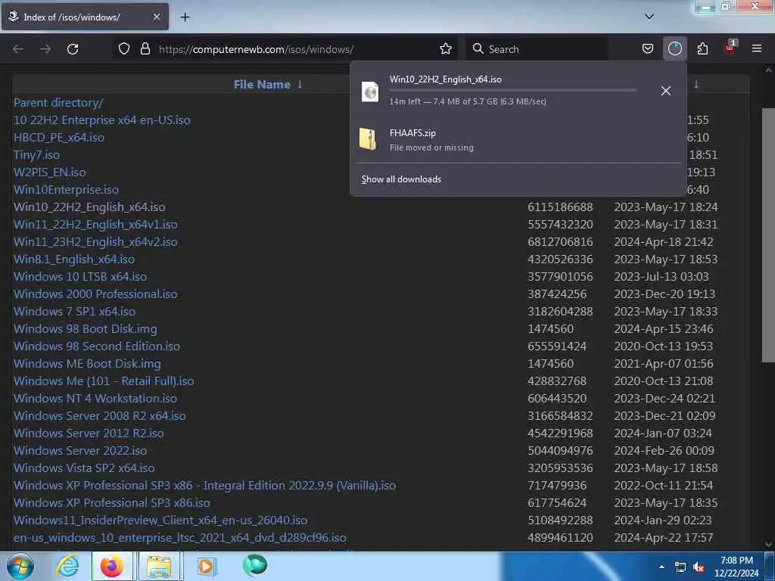Click the Firefox taskbar icon

tap(112, 566)
